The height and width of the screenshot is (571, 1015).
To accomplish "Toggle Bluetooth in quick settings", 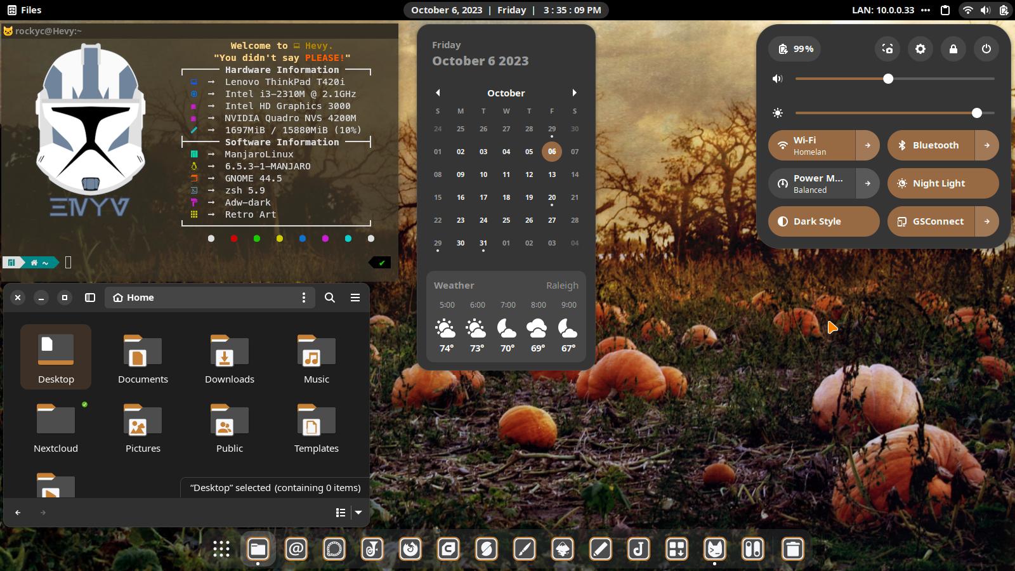I will [931, 145].
